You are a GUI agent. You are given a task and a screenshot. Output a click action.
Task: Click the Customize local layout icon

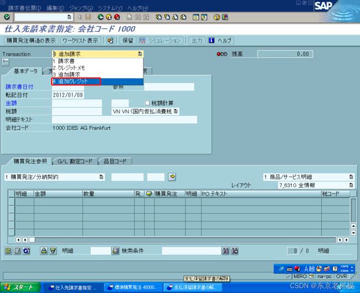pyautogui.click(x=225, y=17)
